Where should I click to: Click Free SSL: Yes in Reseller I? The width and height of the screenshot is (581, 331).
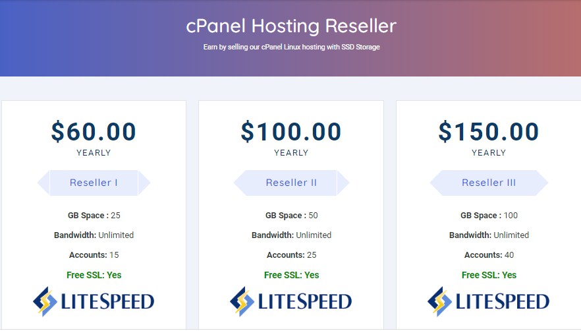pos(94,275)
